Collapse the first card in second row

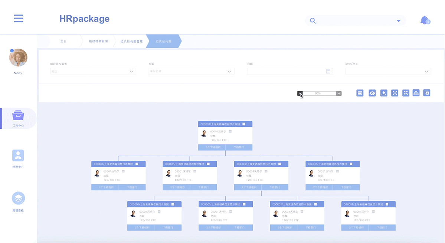pos(137,164)
